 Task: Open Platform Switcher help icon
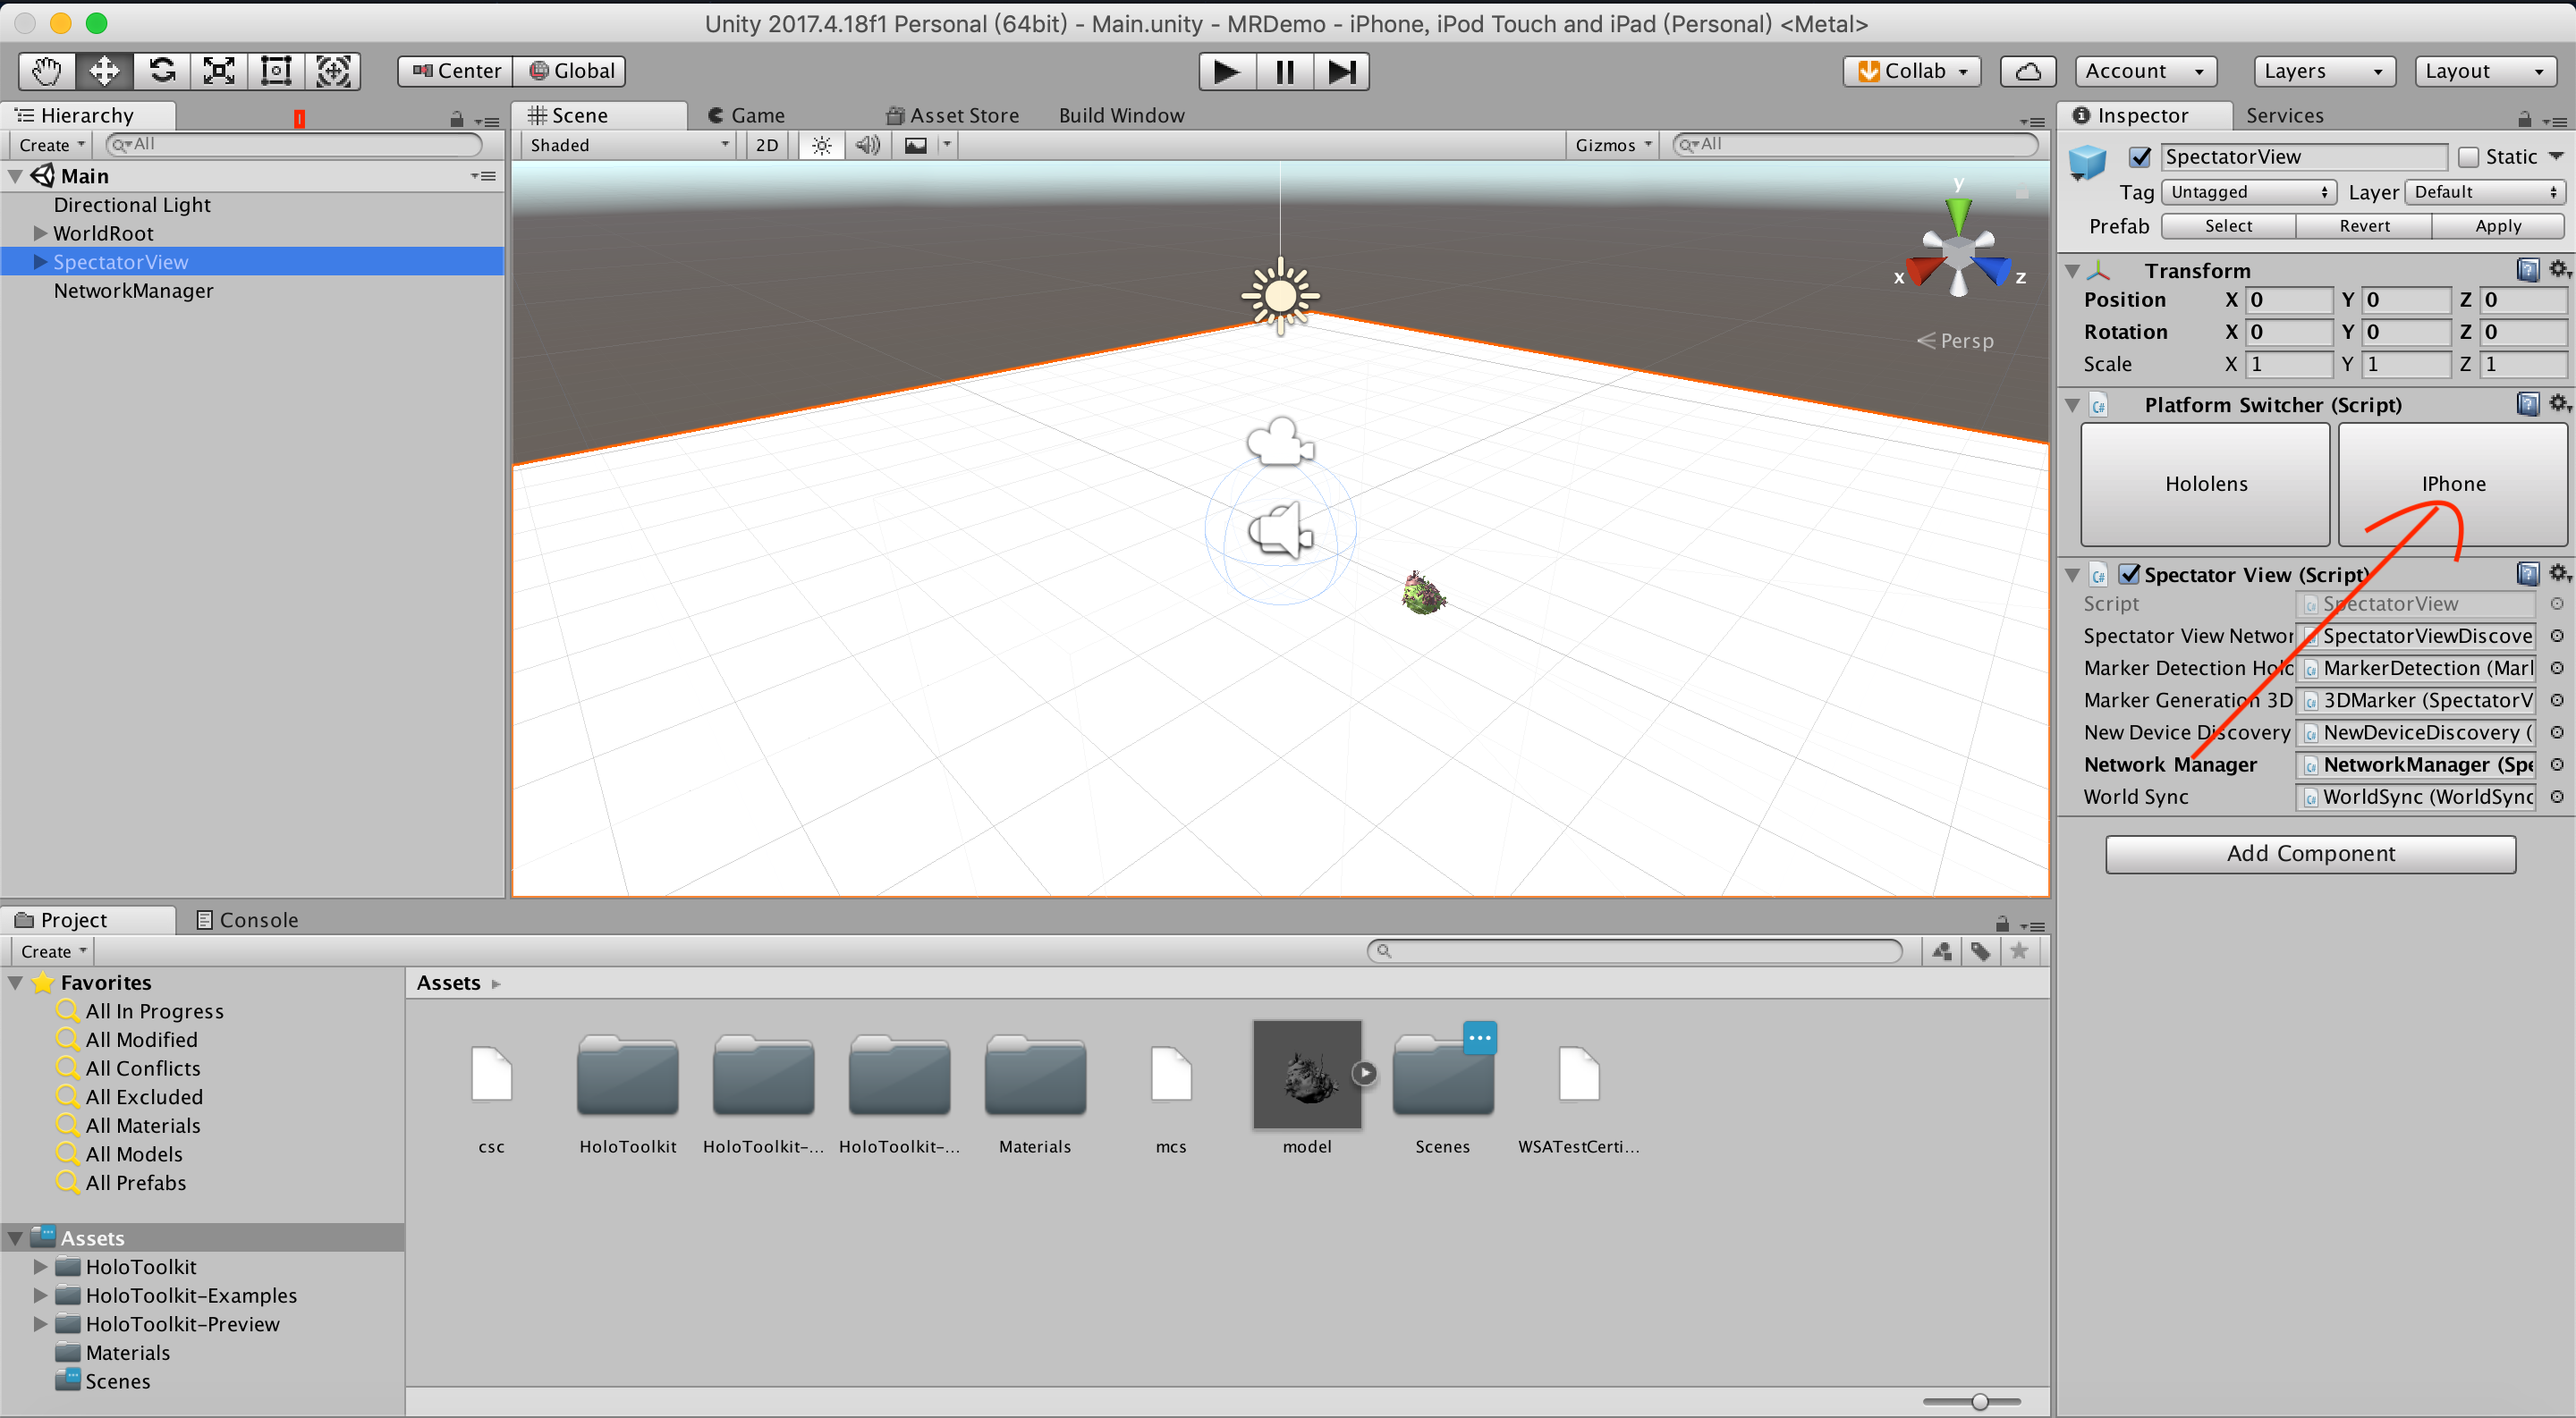tap(2527, 404)
